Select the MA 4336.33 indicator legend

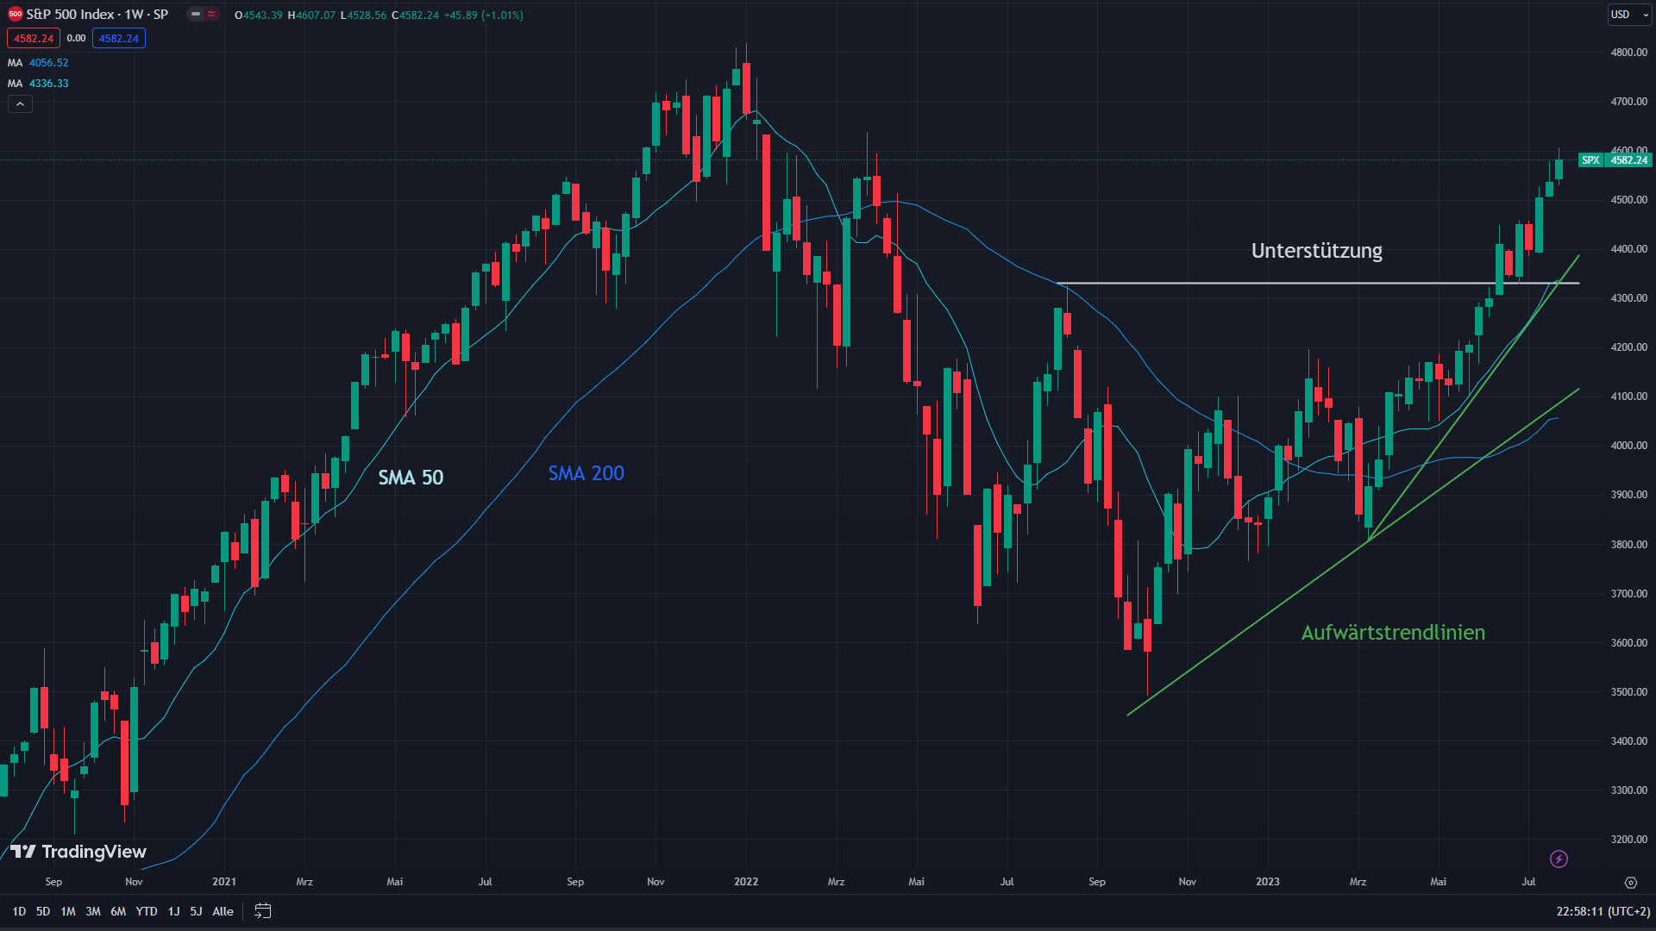[x=38, y=84]
